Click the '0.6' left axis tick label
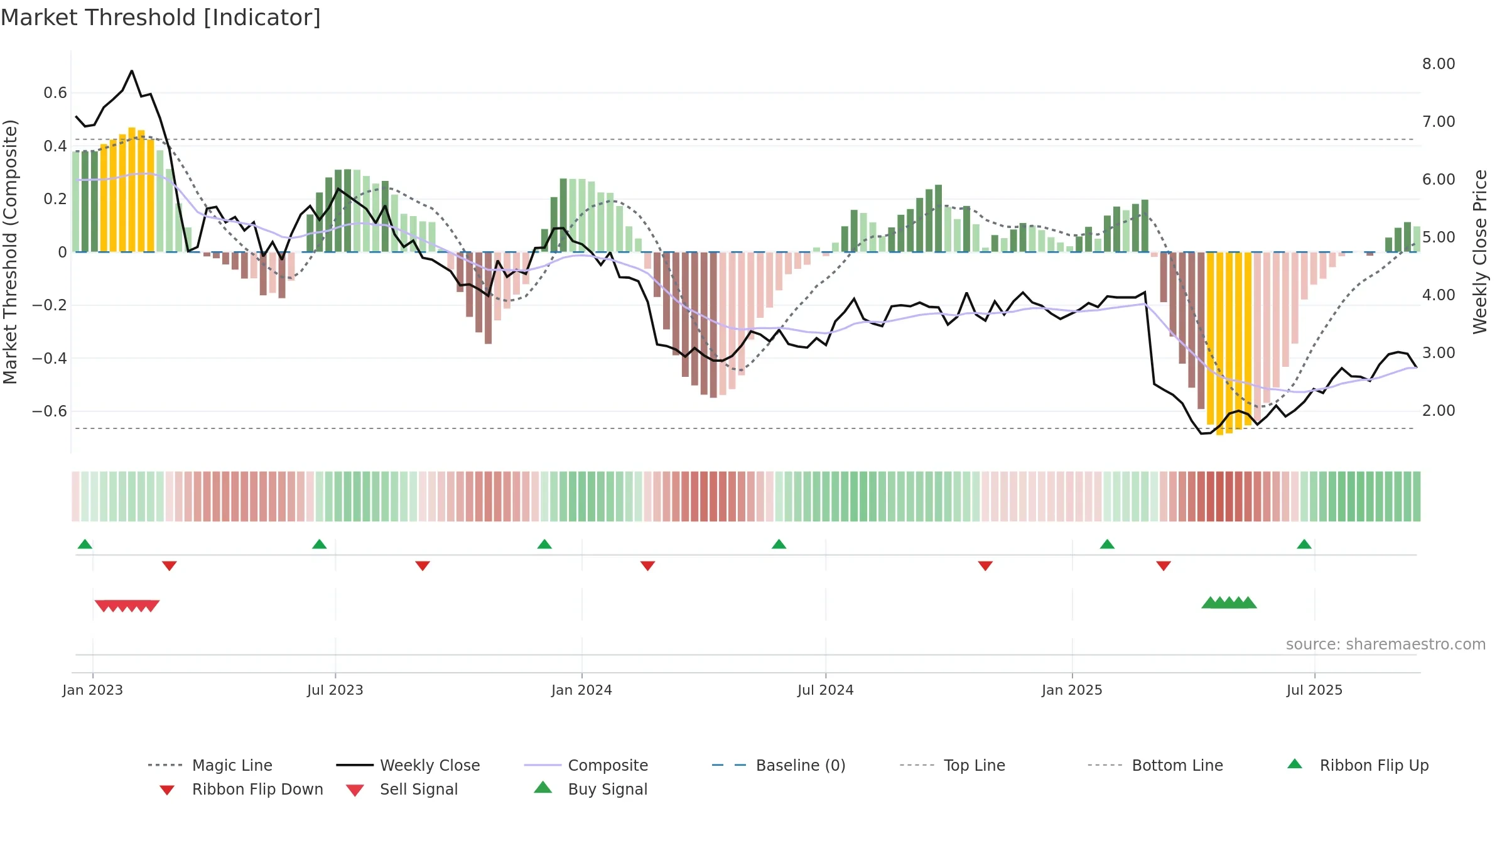 coord(55,93)
